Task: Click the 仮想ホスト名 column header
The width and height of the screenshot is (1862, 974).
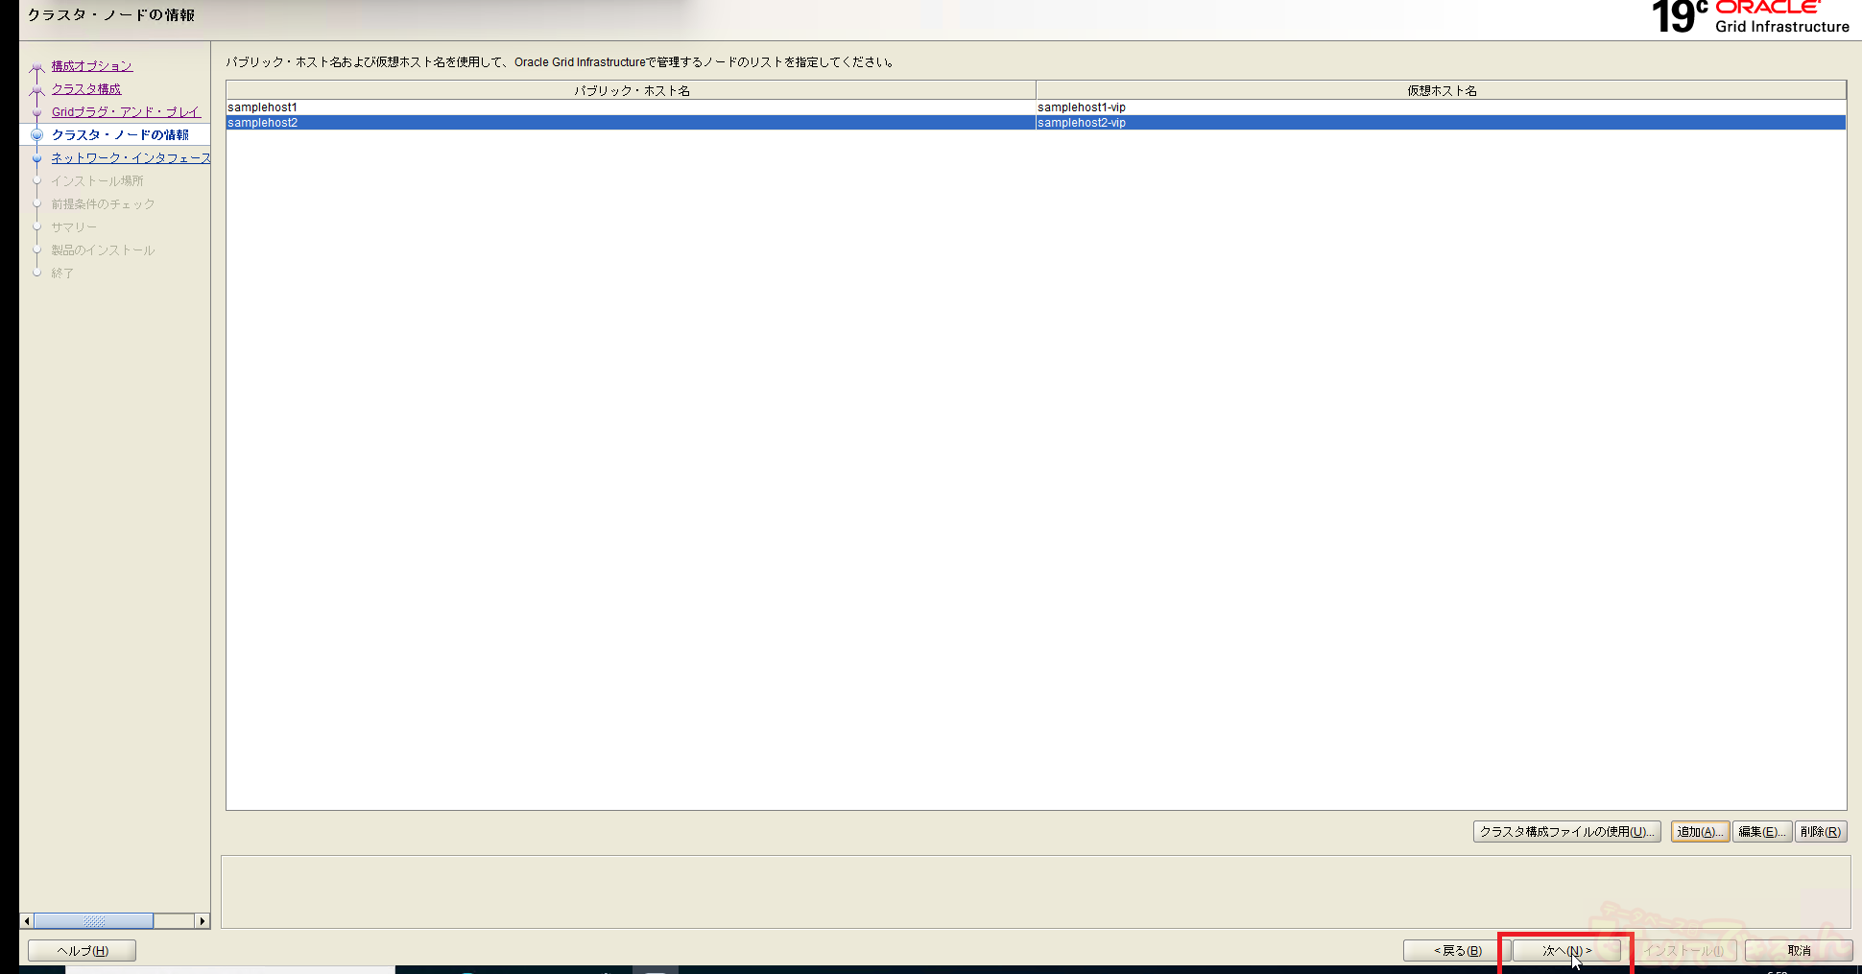Action: coord(1441,90)
